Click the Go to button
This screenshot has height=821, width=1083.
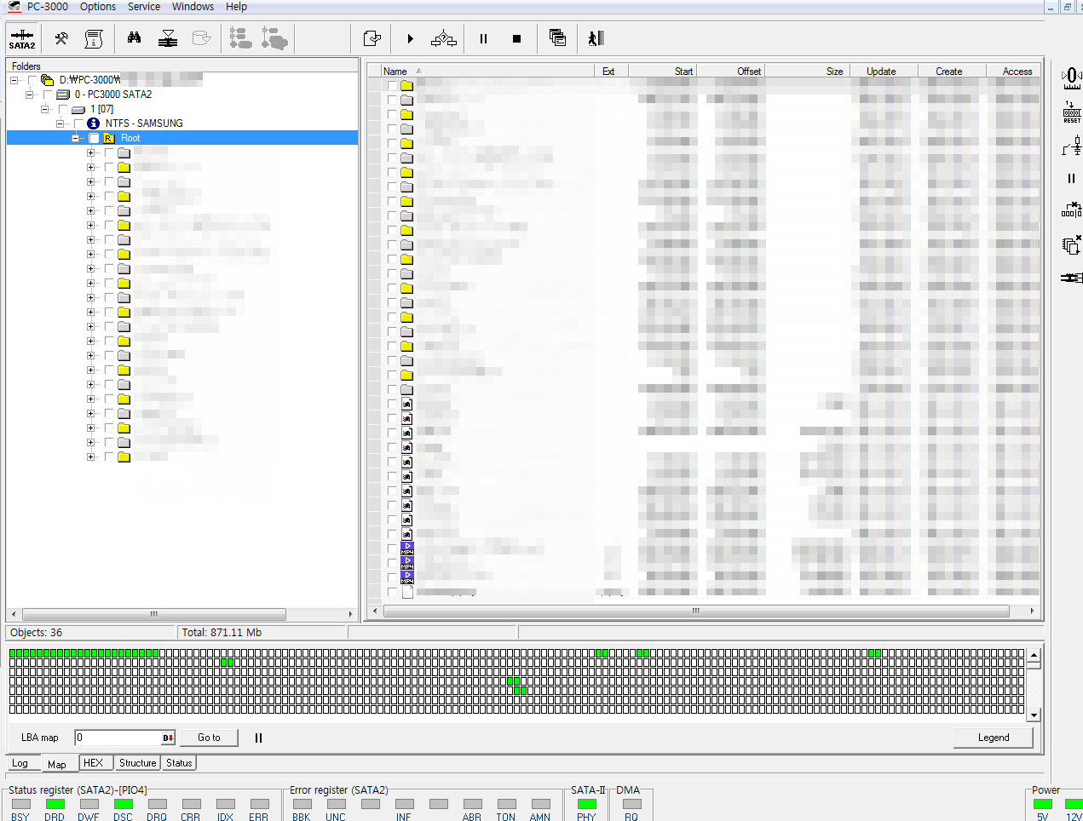pos(209,738)
